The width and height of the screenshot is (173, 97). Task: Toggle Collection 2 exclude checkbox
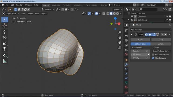(132, 20)
